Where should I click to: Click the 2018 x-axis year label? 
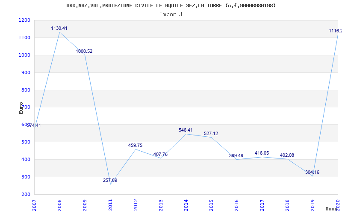pyautogui.click(x=287, y=205)
